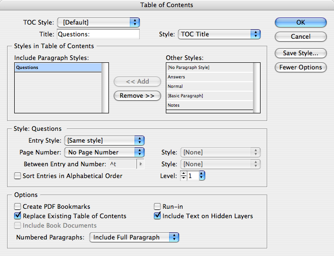The height and width of the screenshot is (256, 334).
Task: Uncheck Include Text on Hidden Layers
Action: tap(158, 216)
